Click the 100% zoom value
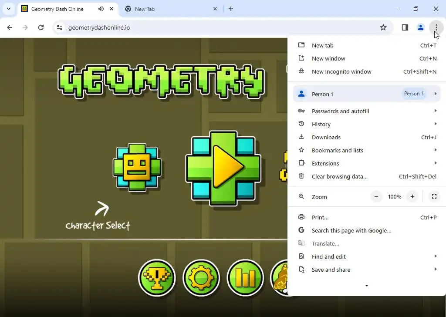 point(395,197)
